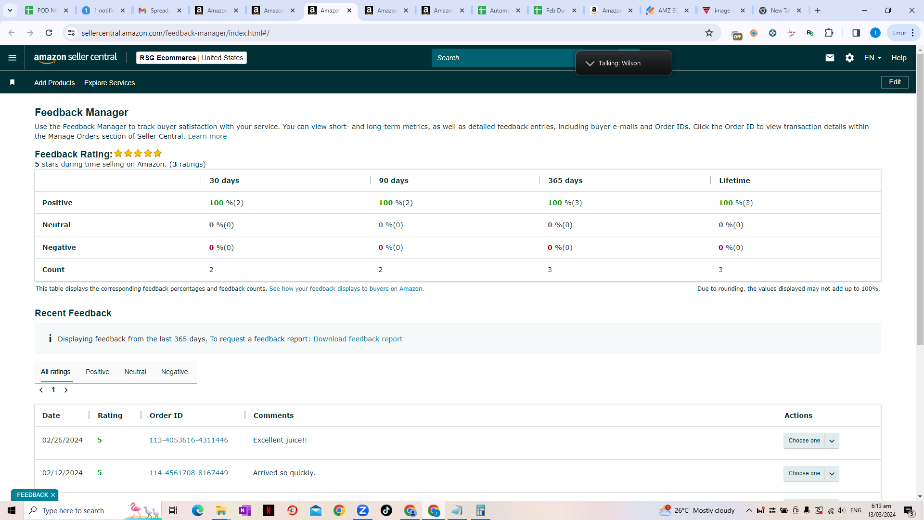This screenshot has height=520, width=924.
Task: Open order 114-4561708-8167449
Action: coord(189,473)
